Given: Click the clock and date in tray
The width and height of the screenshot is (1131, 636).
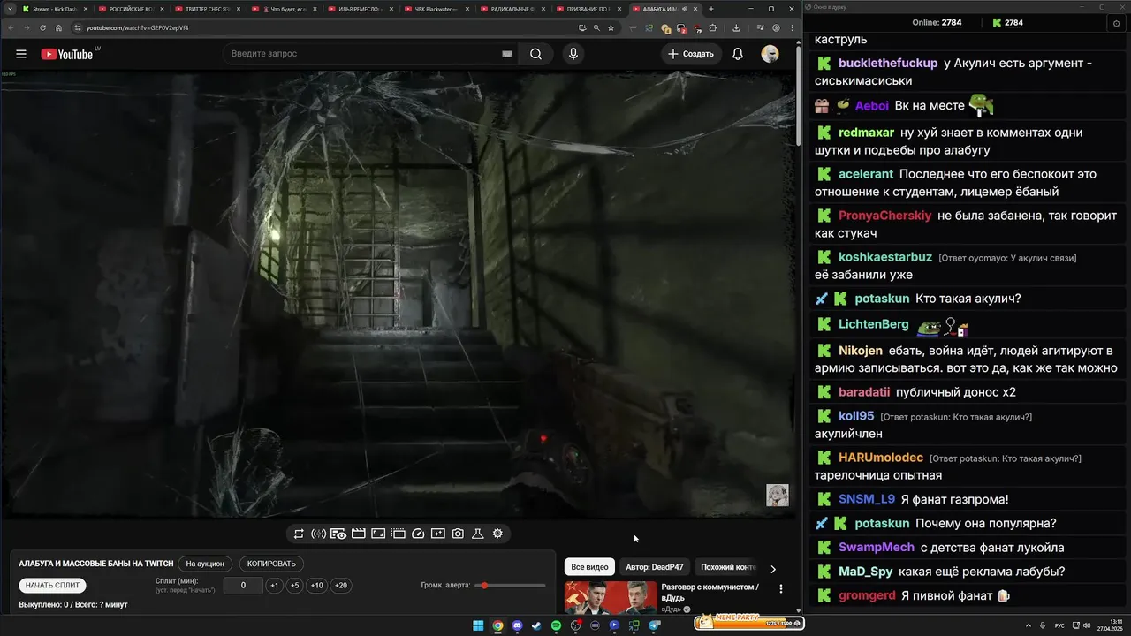Looking at the screenshot, I should (x=1111, y=625).
